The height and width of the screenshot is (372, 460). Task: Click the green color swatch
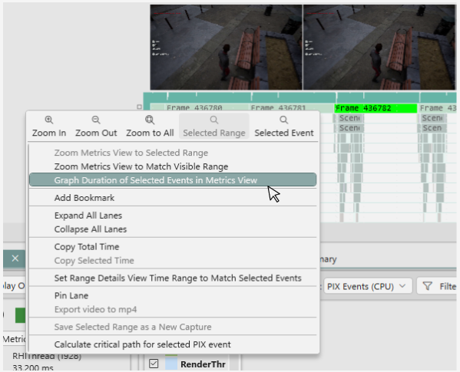[x=20, y=315]
